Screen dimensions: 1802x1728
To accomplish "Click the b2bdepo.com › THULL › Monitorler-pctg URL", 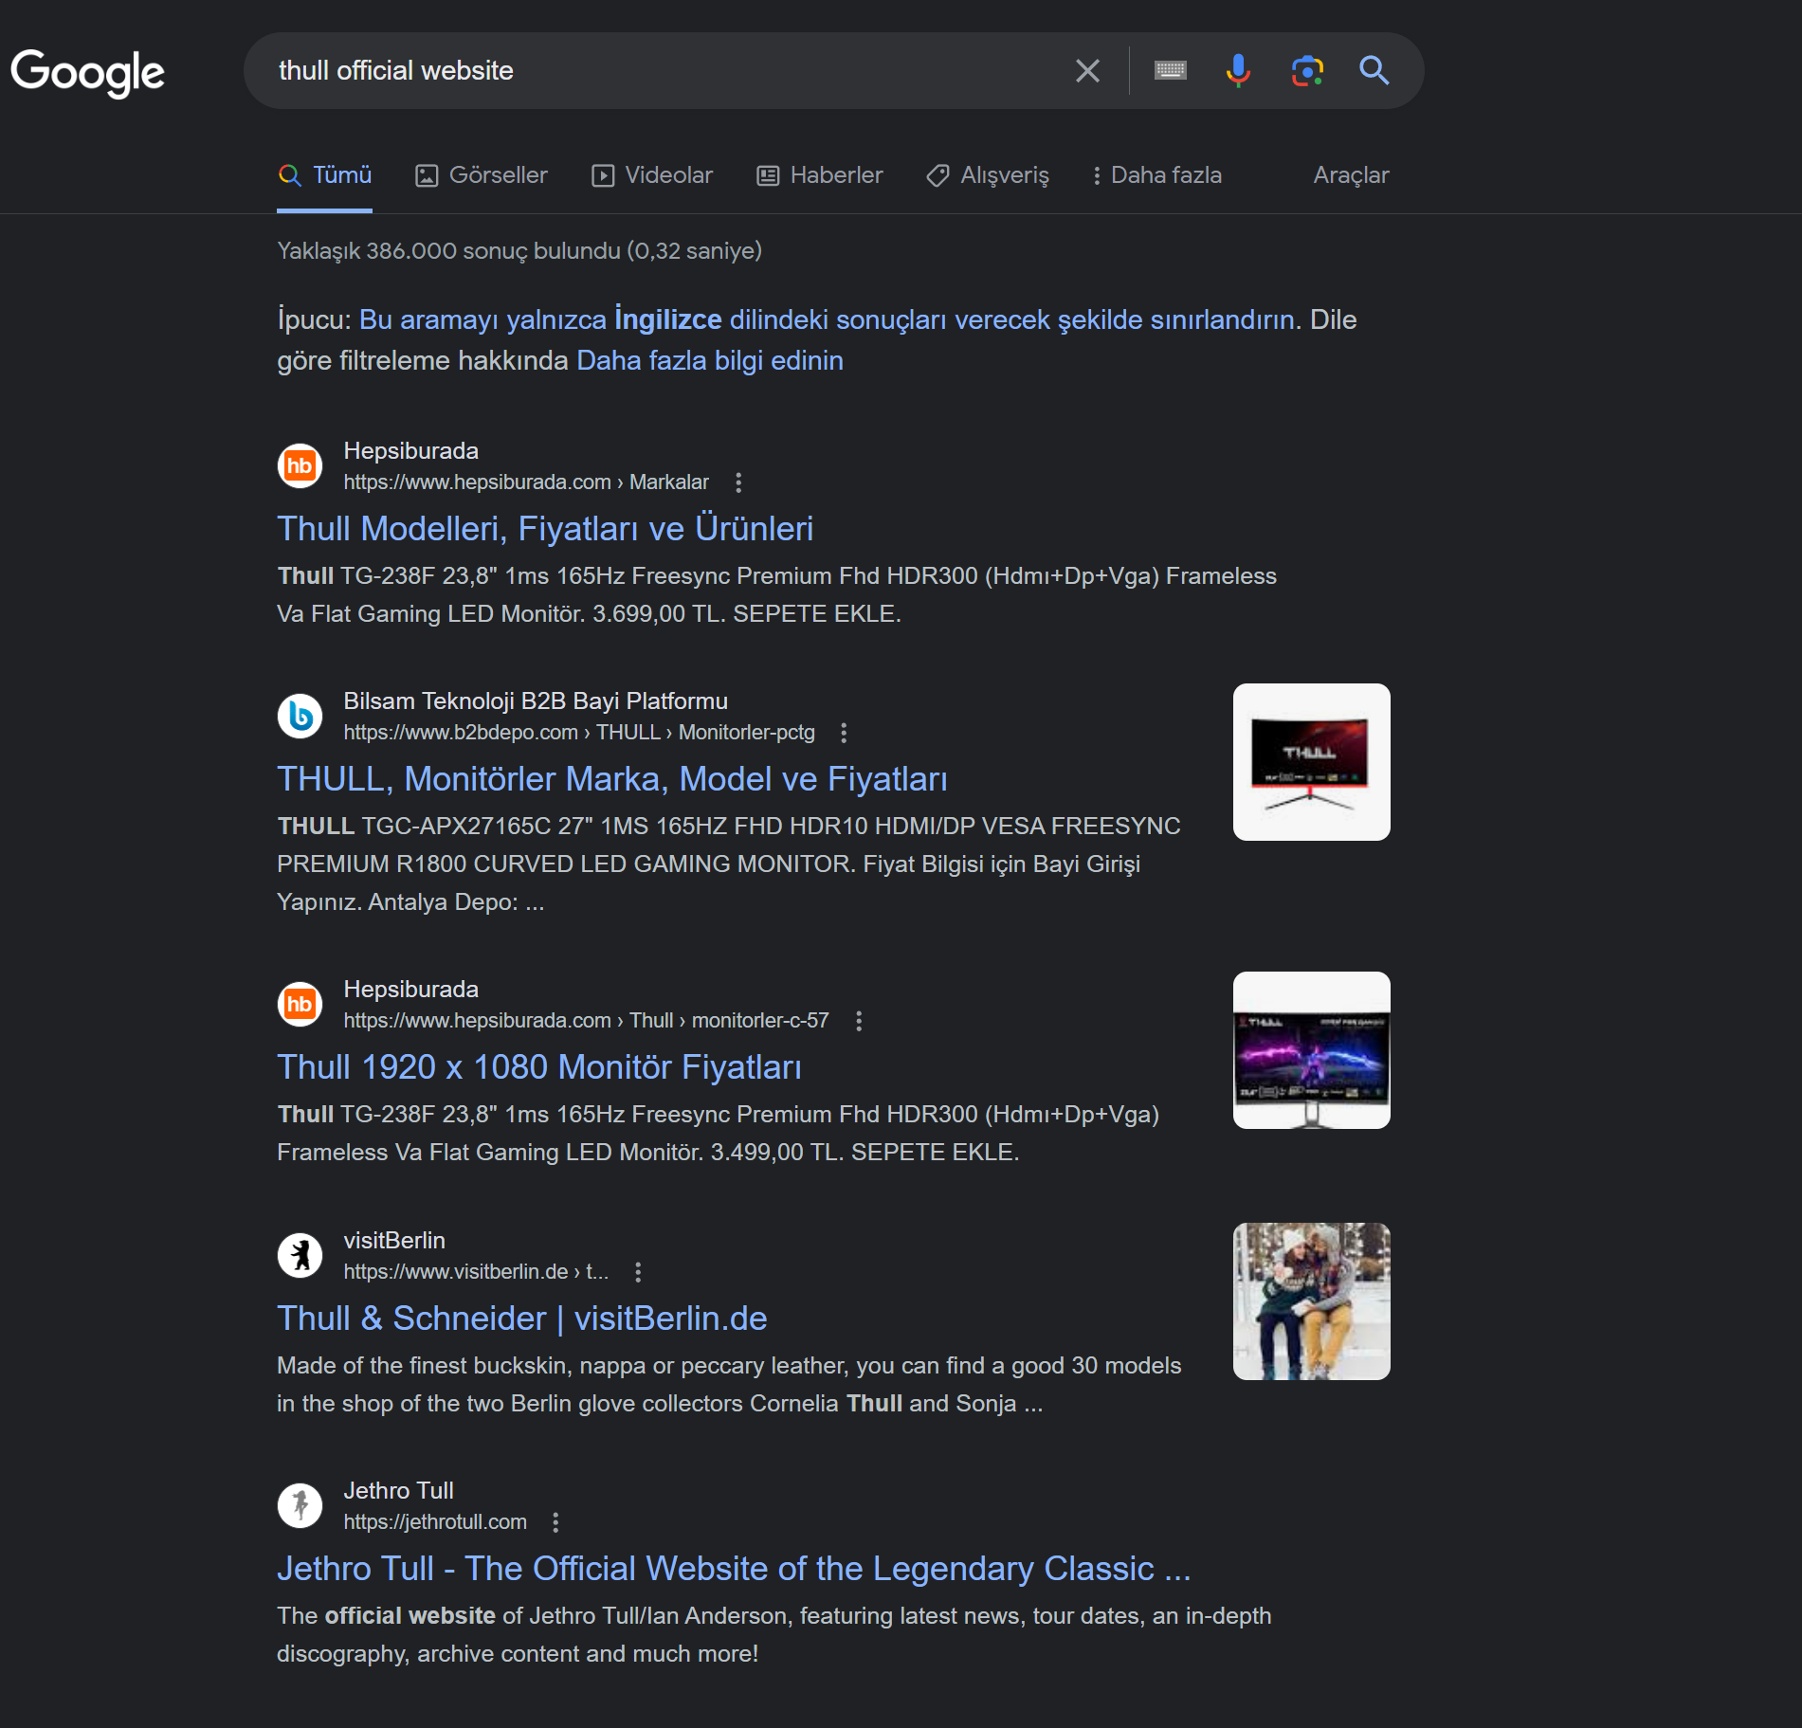I will [x=579, y=733].
